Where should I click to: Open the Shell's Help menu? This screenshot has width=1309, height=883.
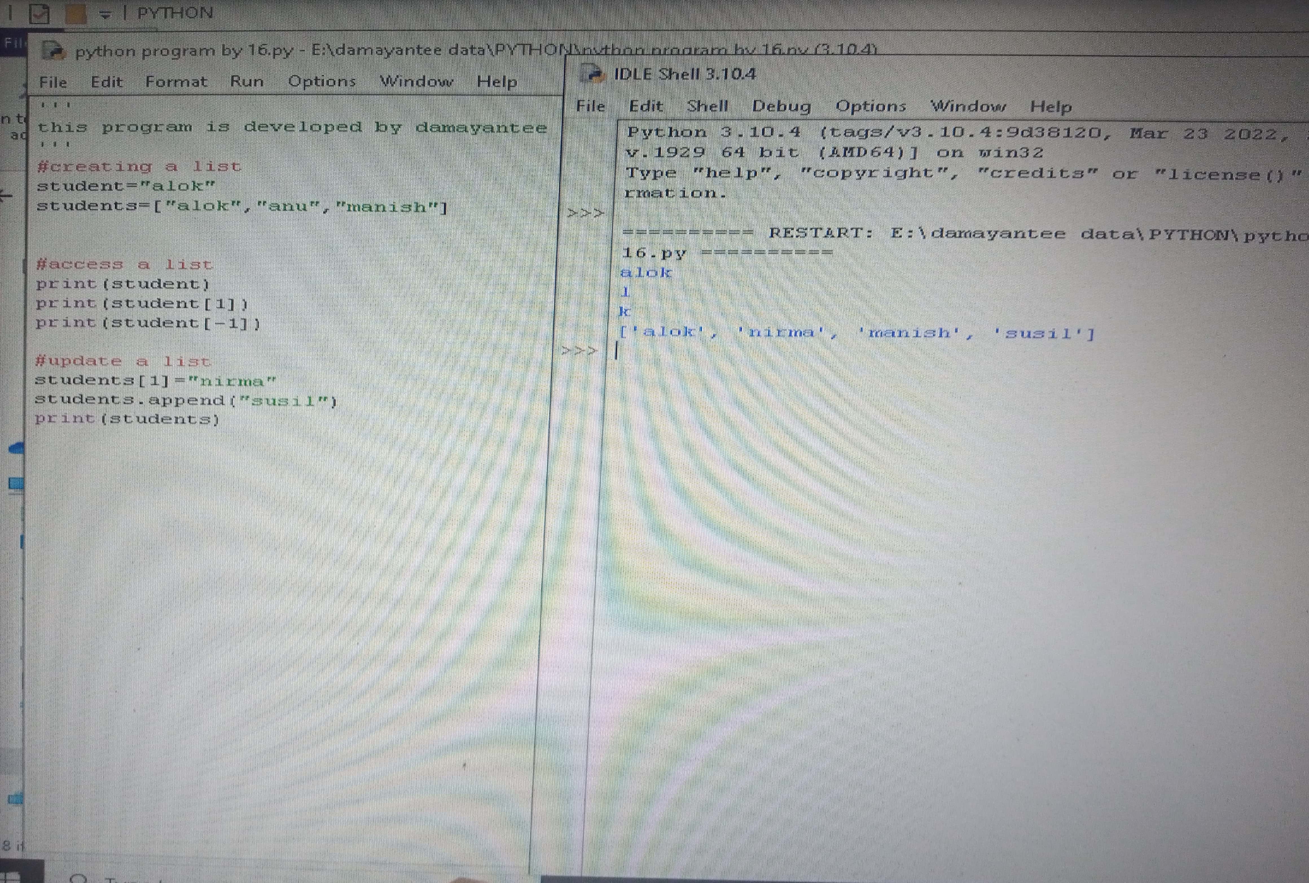click(1051, 106)
